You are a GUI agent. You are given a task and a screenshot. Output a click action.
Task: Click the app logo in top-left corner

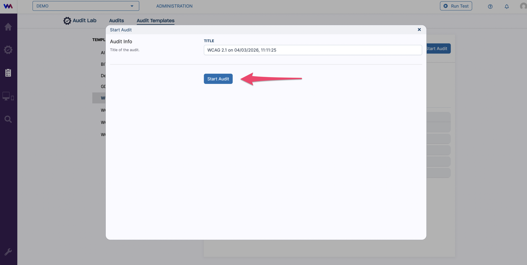(8, 6)
